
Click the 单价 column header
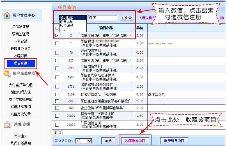(140, 28)
